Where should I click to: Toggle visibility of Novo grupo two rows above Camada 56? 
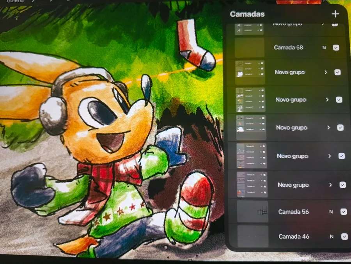(341, 156)
